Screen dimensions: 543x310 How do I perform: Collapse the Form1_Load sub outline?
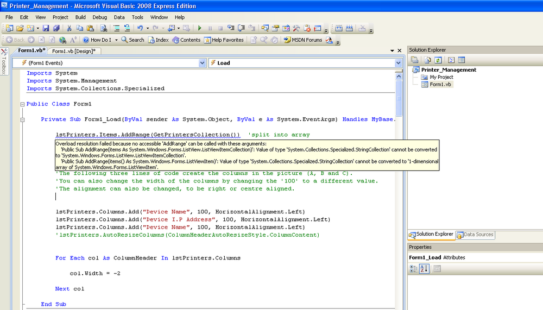coord(22,120)
